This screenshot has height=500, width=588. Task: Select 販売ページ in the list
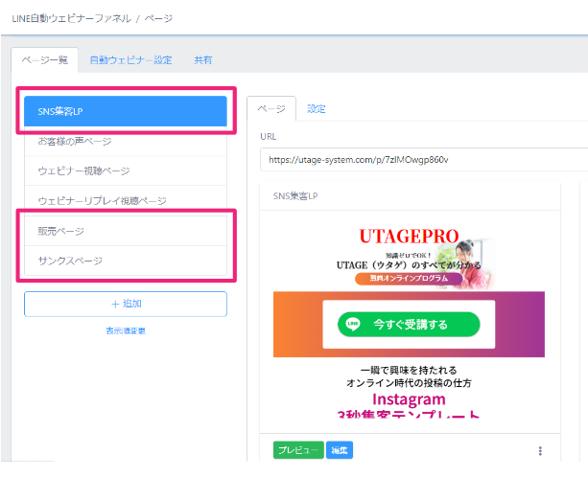pyautogui.click(x=126, y=231)
